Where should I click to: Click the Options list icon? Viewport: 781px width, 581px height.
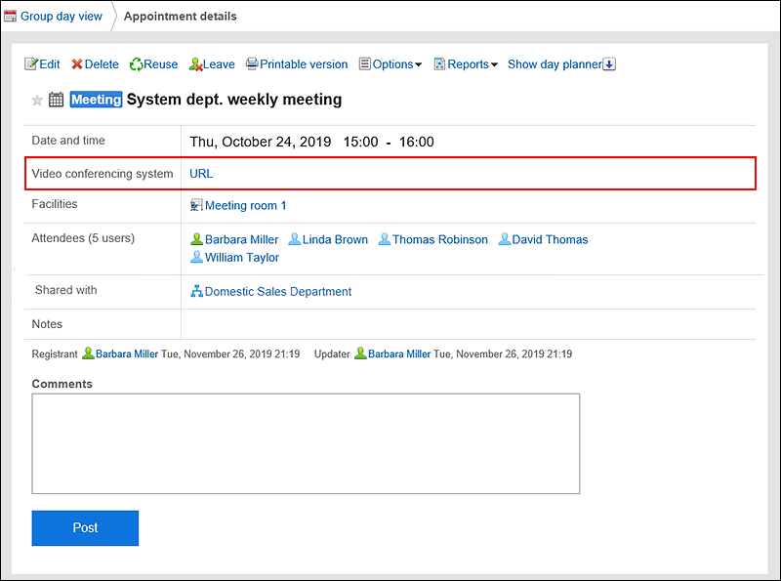[x=365, y=63]
